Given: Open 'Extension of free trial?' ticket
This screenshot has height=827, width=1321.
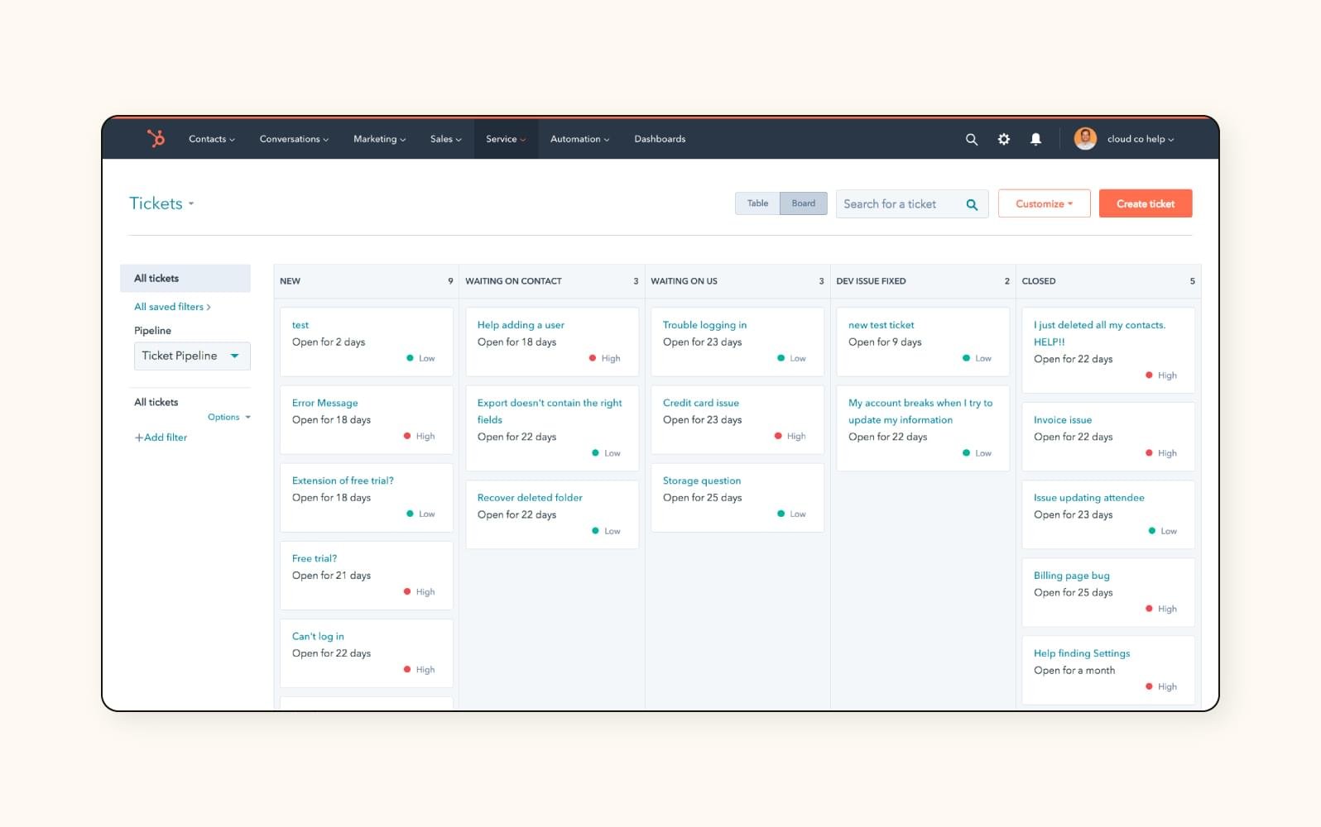Looking at the screenshot, I should pos(343,480).
